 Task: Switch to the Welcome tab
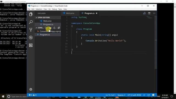coord(70,13)
